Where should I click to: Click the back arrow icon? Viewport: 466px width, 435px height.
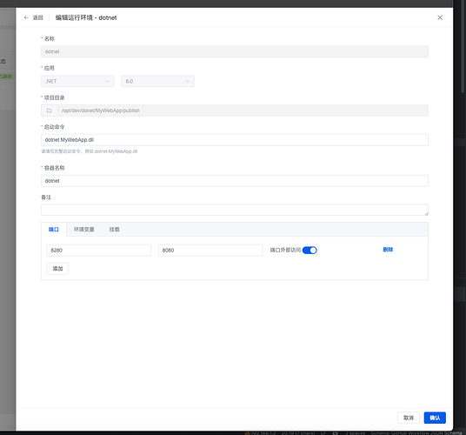[26, 17]
